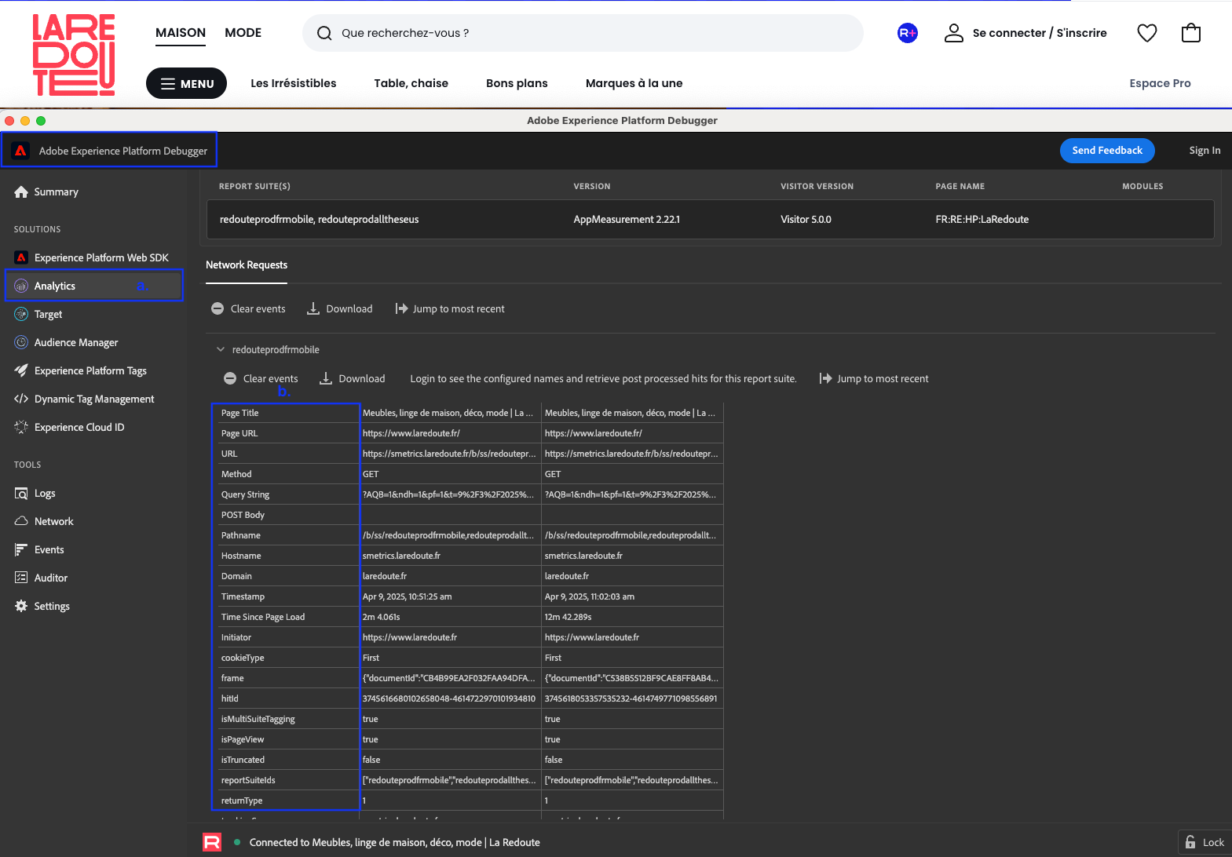1232x857 pixels.
Task: Collapse the redouteprodfrmobile report suite section
Action: [x=221, y=349]
